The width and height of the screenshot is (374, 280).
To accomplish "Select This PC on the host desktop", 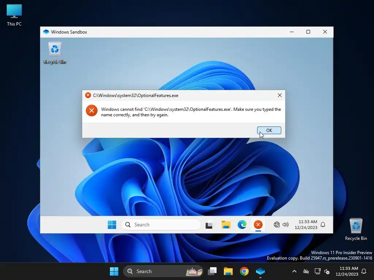I will [14, 15].
